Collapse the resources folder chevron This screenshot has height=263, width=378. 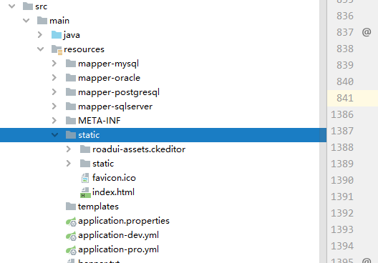coord(40,49)
